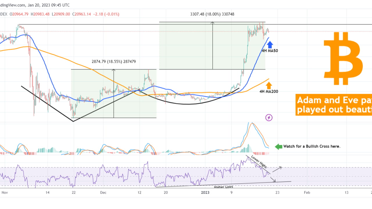372x209 pixels.
Task: Click the Feb label on the date axis
Action: 307,192
